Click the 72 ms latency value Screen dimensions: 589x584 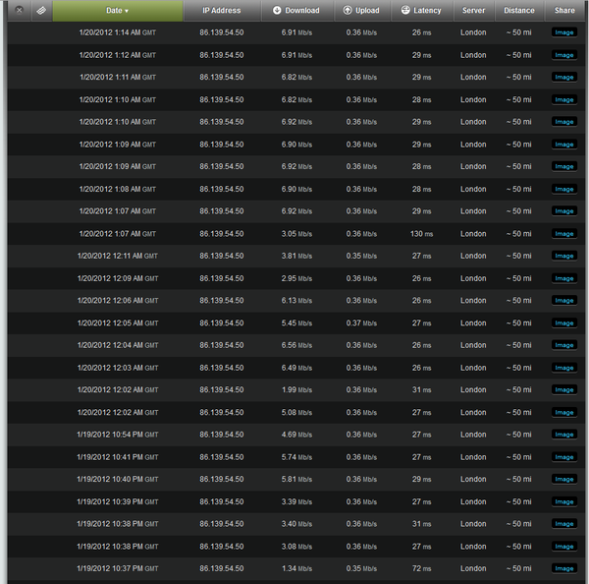coord(421,568)
